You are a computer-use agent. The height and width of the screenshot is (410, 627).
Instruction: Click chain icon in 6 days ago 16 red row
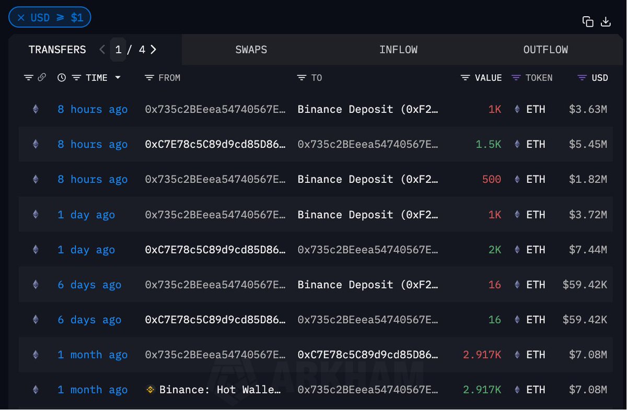click(36, 285)
